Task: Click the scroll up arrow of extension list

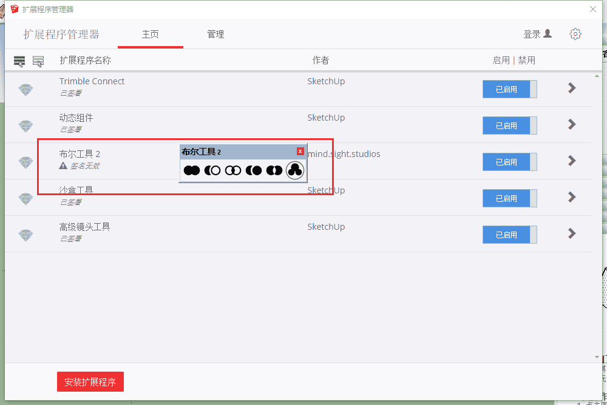Action: [x=597, y=76]
